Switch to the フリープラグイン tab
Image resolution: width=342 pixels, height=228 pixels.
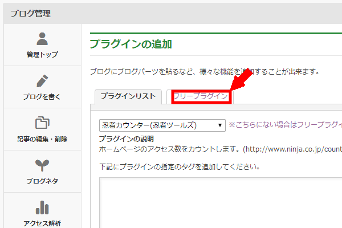coord(200,96)
